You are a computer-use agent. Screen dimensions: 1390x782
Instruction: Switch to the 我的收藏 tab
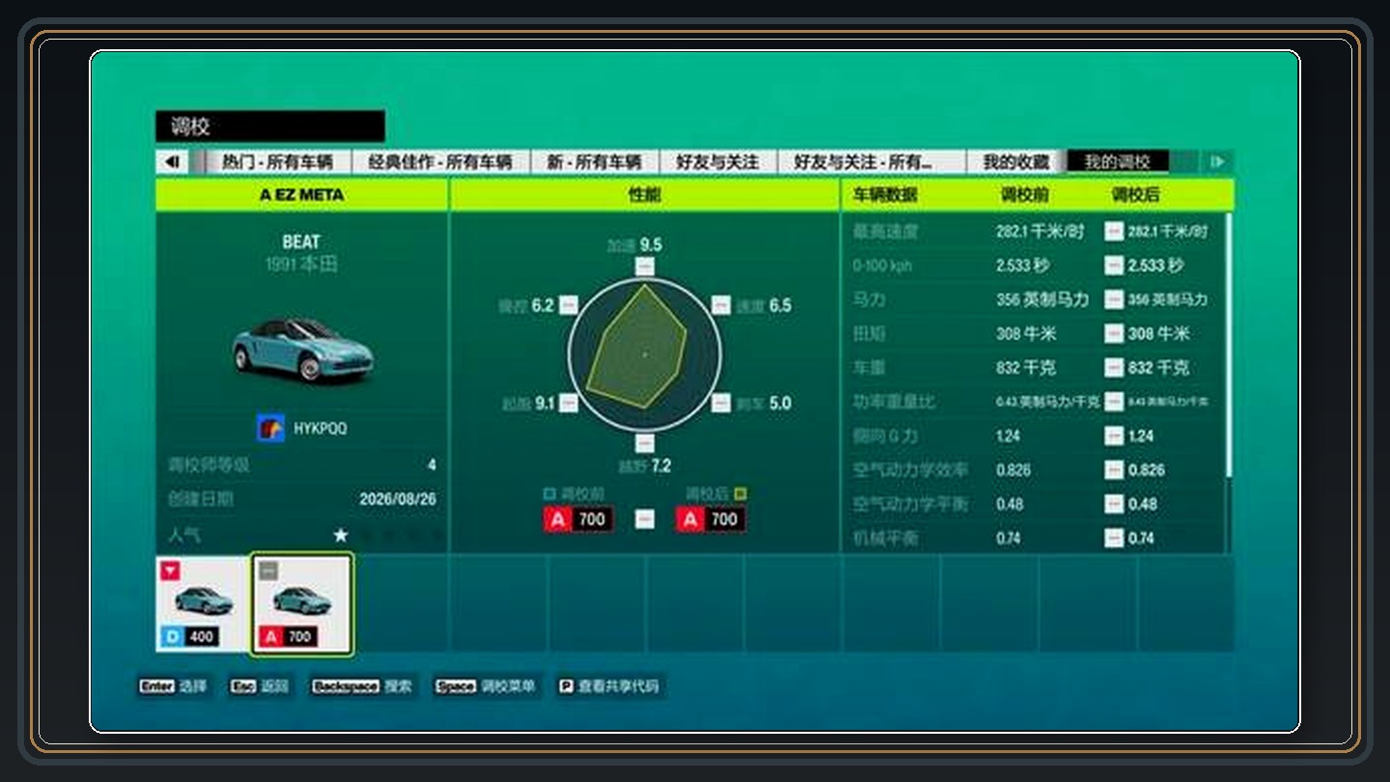(1015, 162)
